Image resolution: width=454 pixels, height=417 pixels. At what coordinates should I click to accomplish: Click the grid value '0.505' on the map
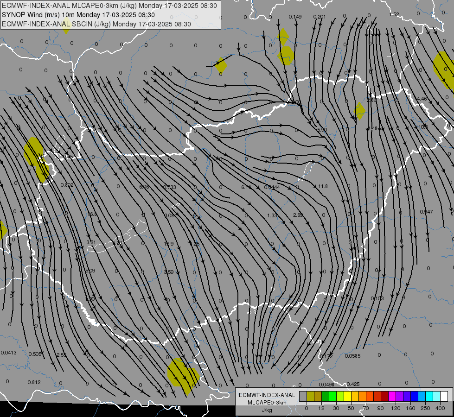tap(35, 354)
